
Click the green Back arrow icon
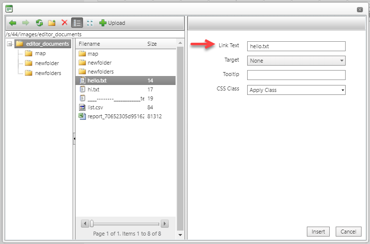(x=13, y=23)
